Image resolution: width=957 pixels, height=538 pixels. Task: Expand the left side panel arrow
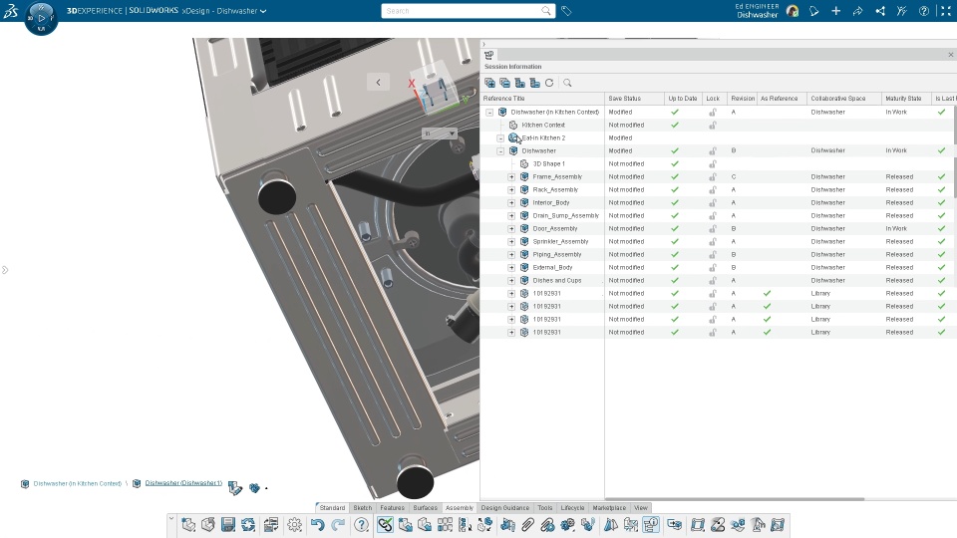coord(5,270)
